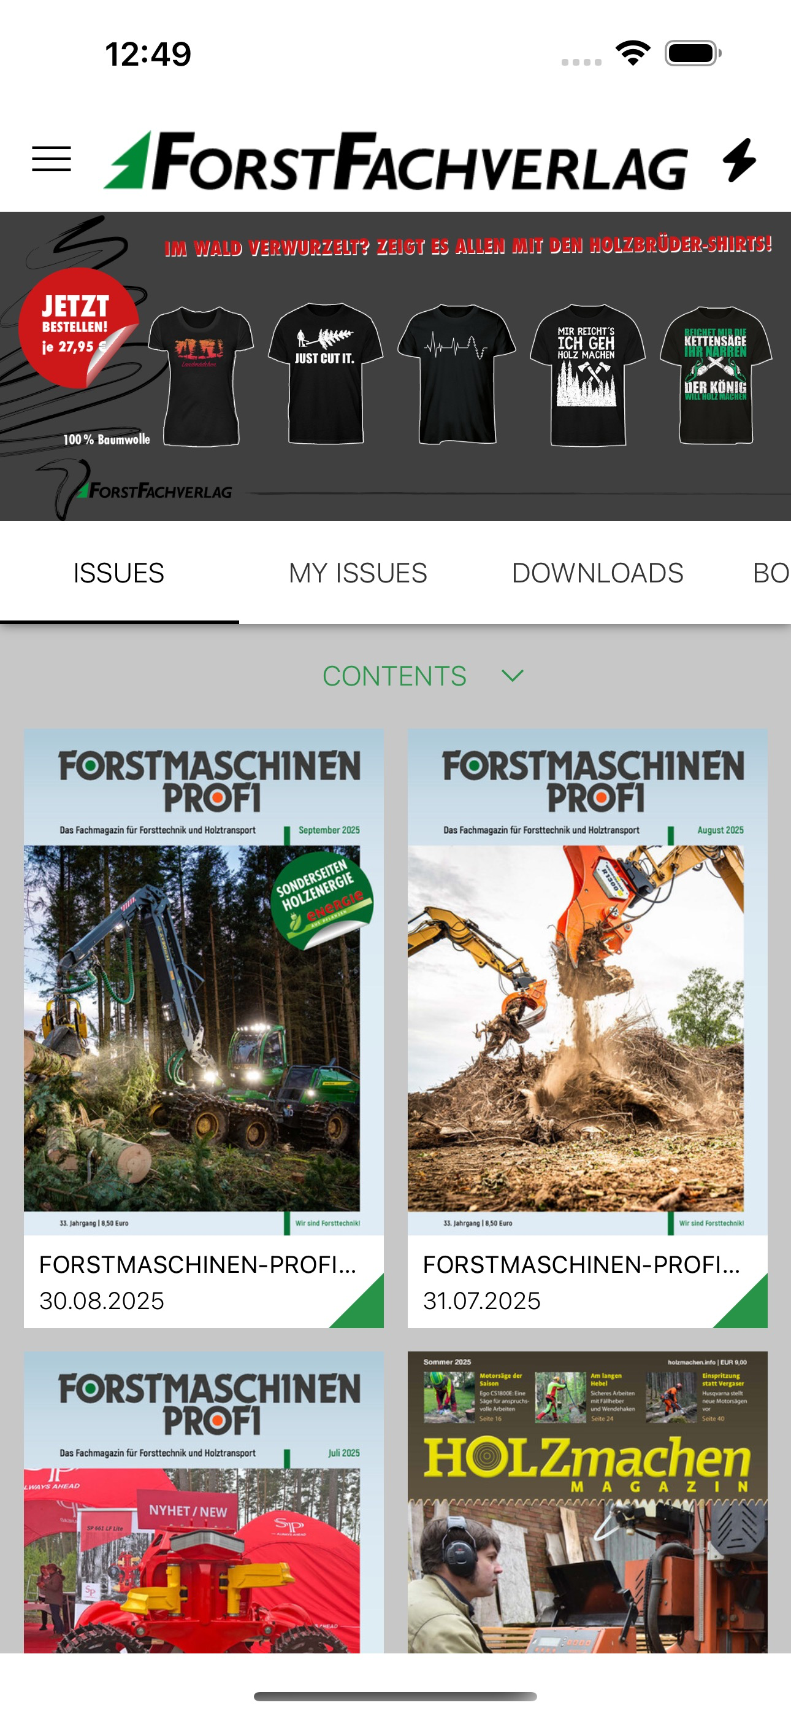Click the chevron next to CONTENTS
This screenshot has height=1716, width=791.
coord(512,676)
